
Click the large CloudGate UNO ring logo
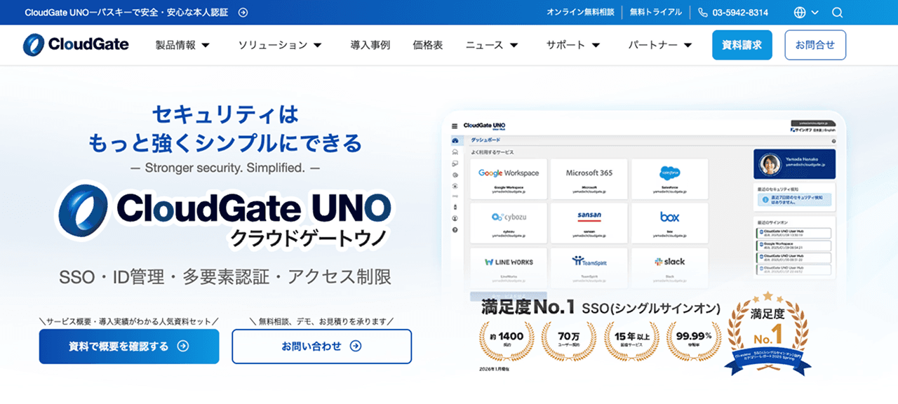(x=83, y=212)
